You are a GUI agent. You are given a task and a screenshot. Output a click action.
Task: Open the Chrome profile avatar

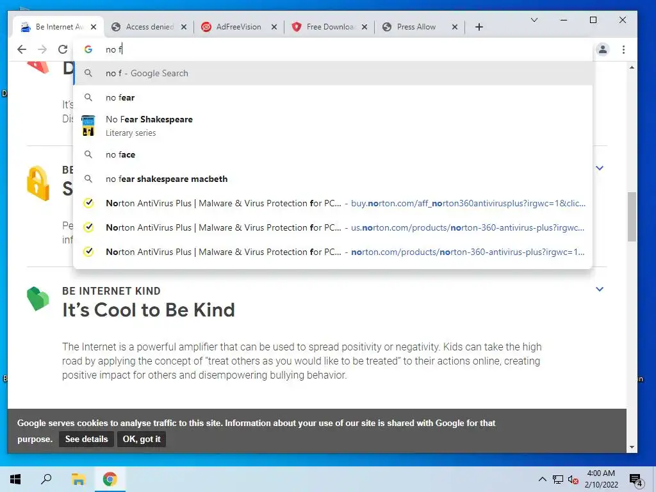coord(602,49)
